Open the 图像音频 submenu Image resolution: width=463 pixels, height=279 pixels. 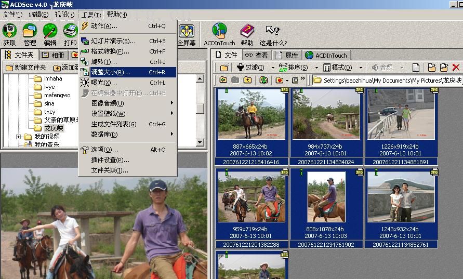click(x=127, y=103)
